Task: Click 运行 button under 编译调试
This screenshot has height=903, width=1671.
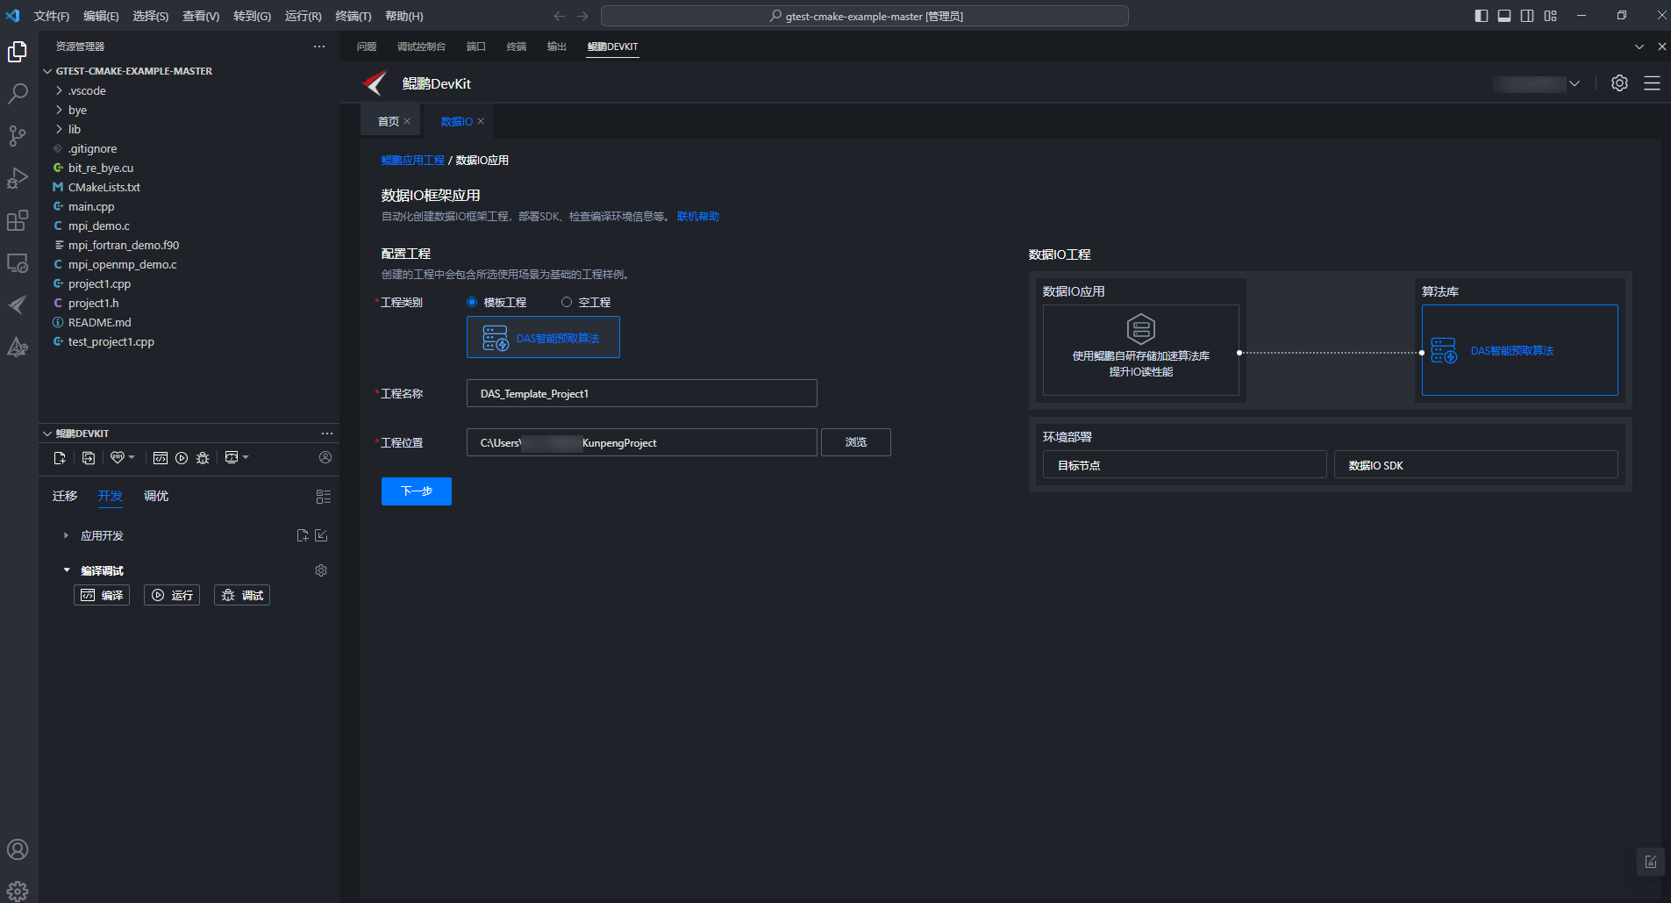Action: pyautogui.click(x=172, y=595)
